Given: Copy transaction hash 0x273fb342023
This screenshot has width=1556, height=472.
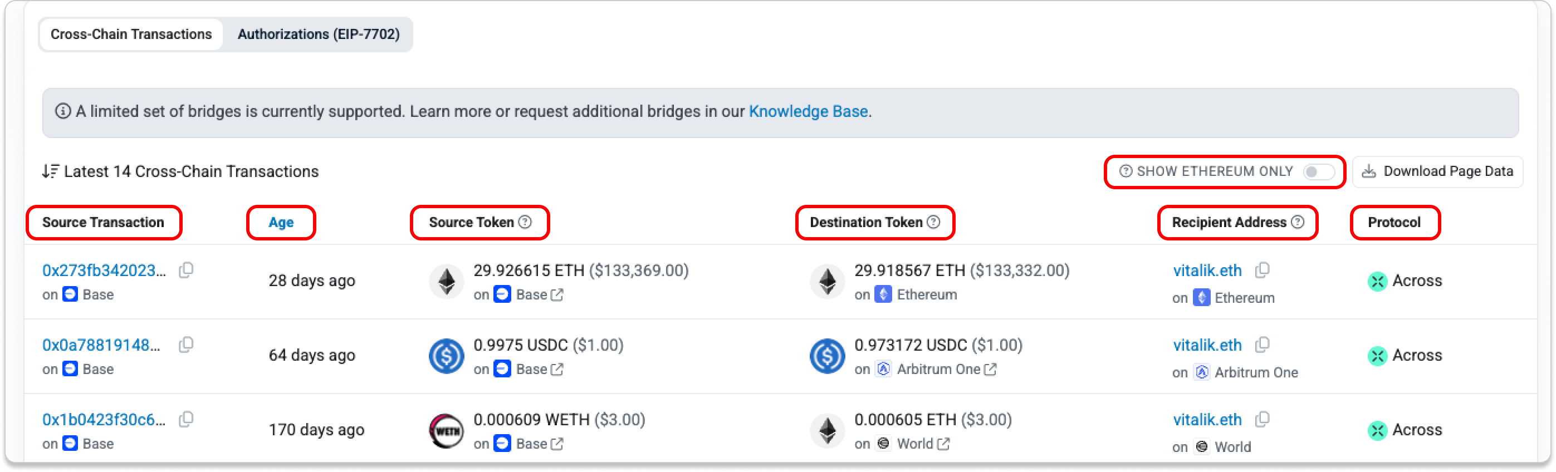Looking at the screenshot, I should point(186,271).
